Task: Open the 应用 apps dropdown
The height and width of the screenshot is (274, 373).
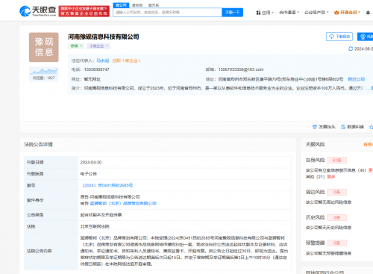Action: coord(265,13)
